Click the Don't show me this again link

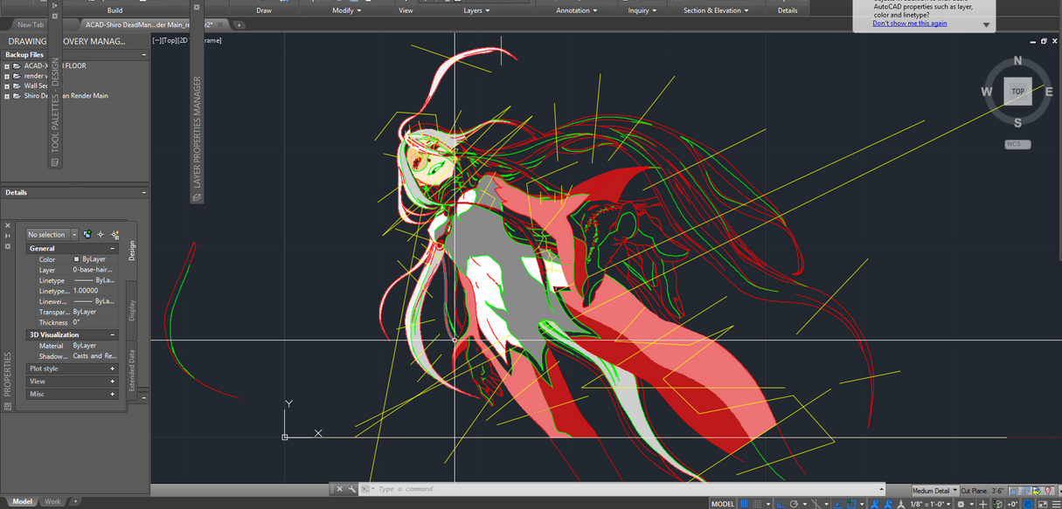pyautogui.click(x=909, y=24)
